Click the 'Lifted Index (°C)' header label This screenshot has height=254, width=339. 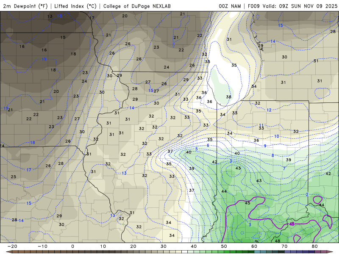pyautogui.click(x=75, y=6)
